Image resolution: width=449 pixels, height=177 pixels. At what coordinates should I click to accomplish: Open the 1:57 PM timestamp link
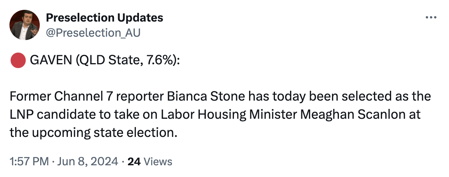pyautogui.click(x=29, y=161)
